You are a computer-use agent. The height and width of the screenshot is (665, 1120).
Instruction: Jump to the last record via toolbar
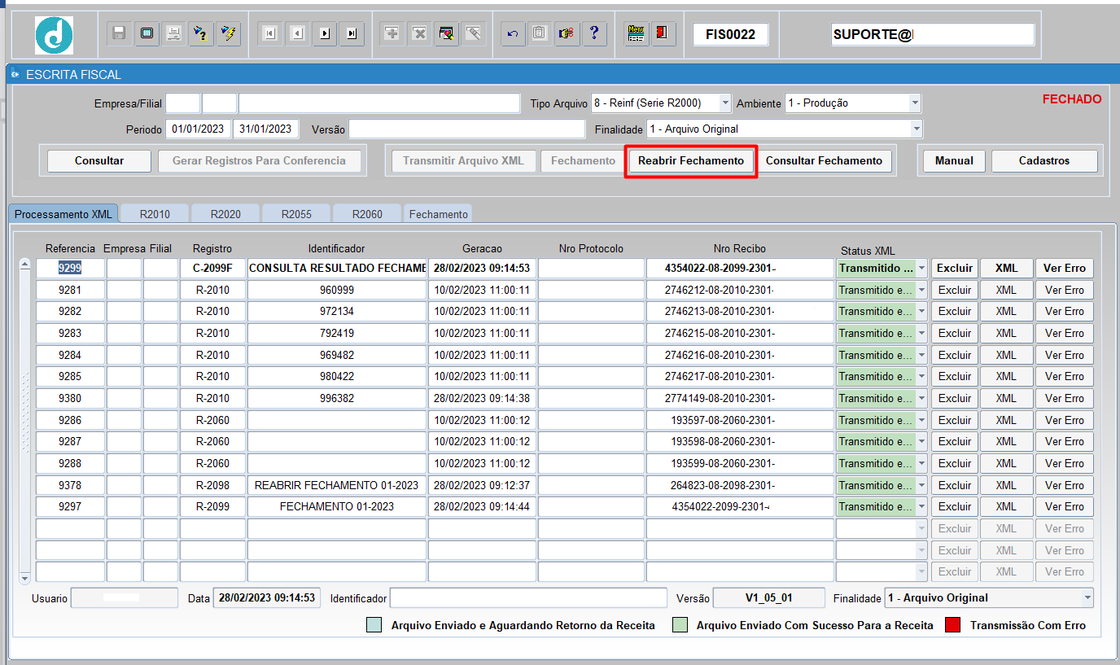pos(352,34)
